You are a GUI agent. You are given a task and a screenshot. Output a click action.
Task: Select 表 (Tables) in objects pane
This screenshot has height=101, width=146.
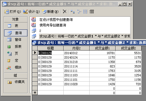pos(16,26)
